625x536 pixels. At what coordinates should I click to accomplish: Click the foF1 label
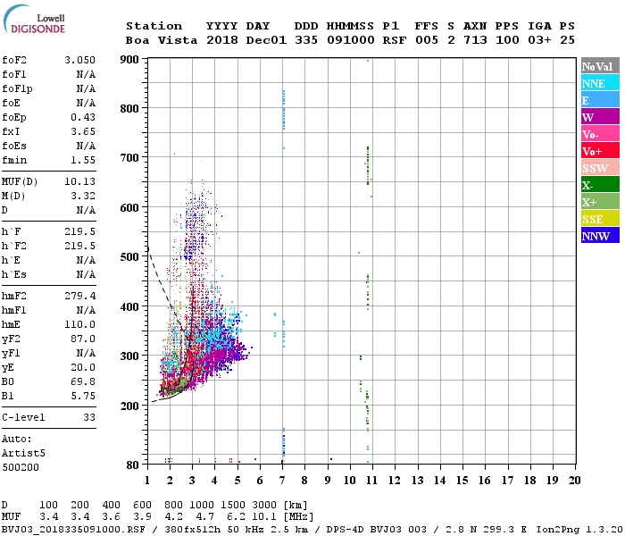click(14, 74)
